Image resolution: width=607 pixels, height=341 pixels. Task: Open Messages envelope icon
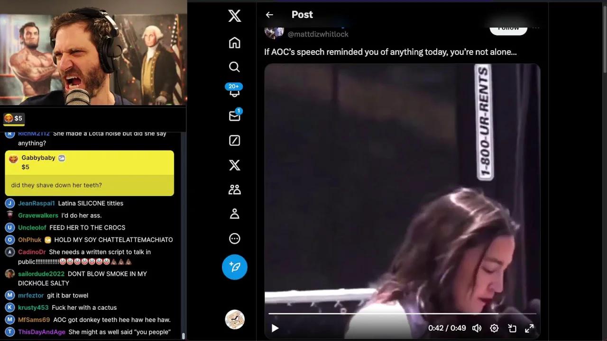click(235, 116)
